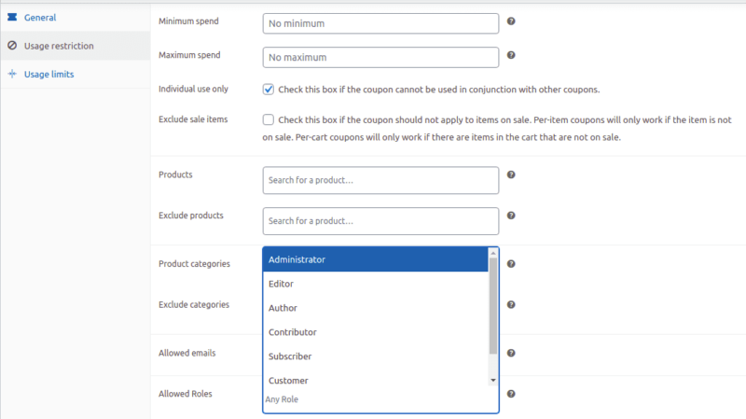Screen dimensions: 746x419
Task: Click help icon beside Product categories
Action: [511, 264]
